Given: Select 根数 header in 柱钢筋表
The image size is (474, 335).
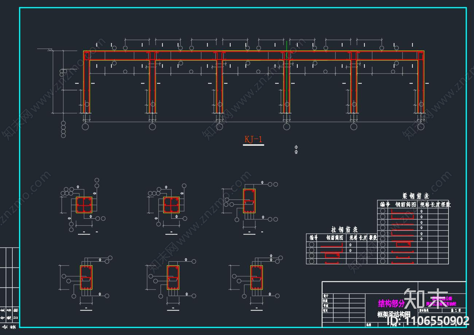Looking at the screenshot, I should (373, 238).
